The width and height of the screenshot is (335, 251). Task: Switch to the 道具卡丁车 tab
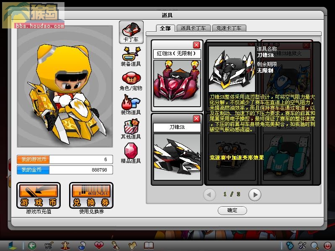coord(193,28)
